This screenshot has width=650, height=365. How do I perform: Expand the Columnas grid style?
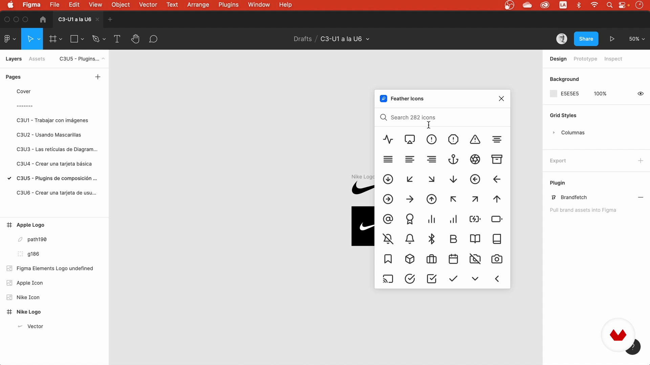[x=554, y=132]
